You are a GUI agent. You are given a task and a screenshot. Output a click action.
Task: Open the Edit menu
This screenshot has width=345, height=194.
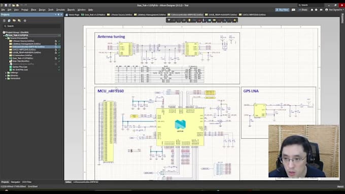pos(10,10)
